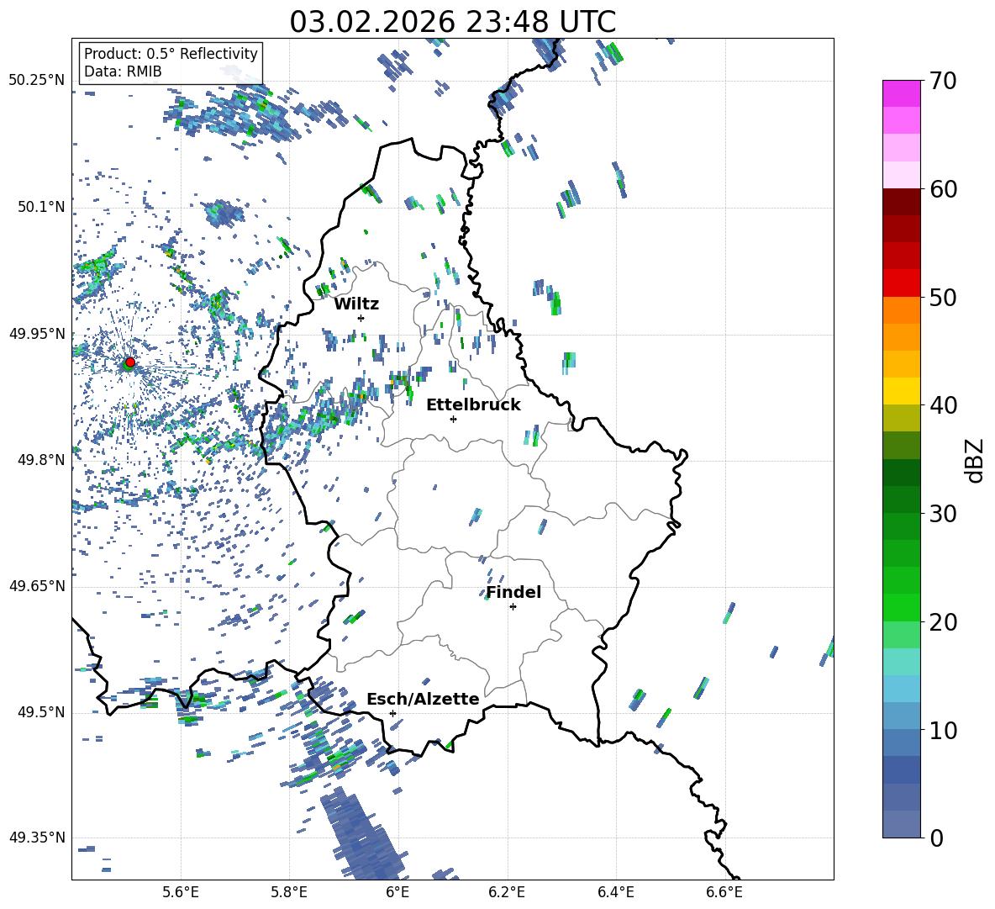Click the Wiltz city label
The height and width of the screenshot is (909, 995).
[356, 304]
